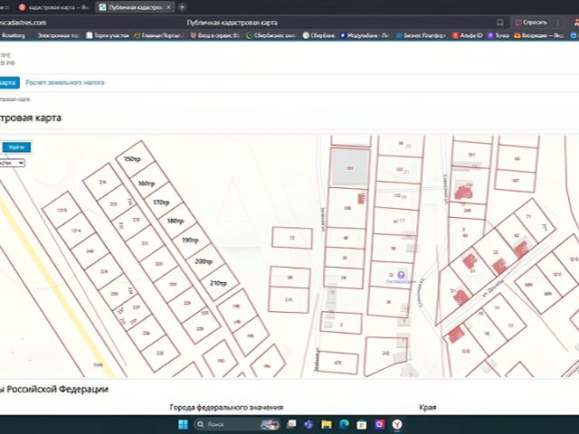Open the object type dropdown under Найти
This screenshot has width=579, height=434.
pos(12,163)
